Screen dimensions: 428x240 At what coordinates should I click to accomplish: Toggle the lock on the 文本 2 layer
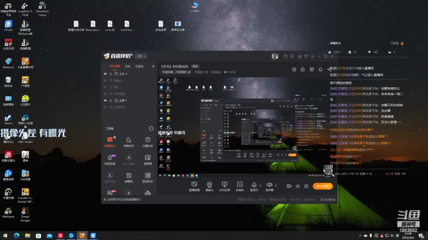point(111,74)
